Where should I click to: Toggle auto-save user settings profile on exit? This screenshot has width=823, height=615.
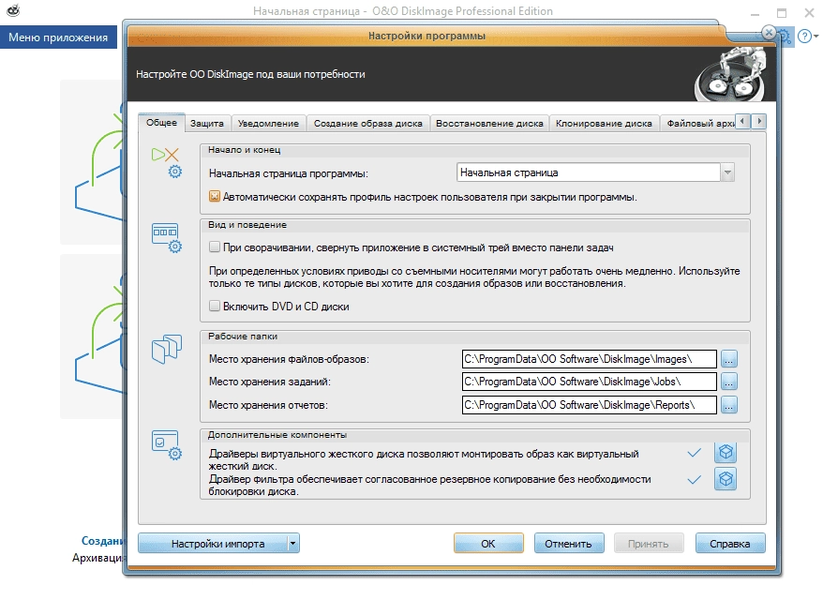214,197
